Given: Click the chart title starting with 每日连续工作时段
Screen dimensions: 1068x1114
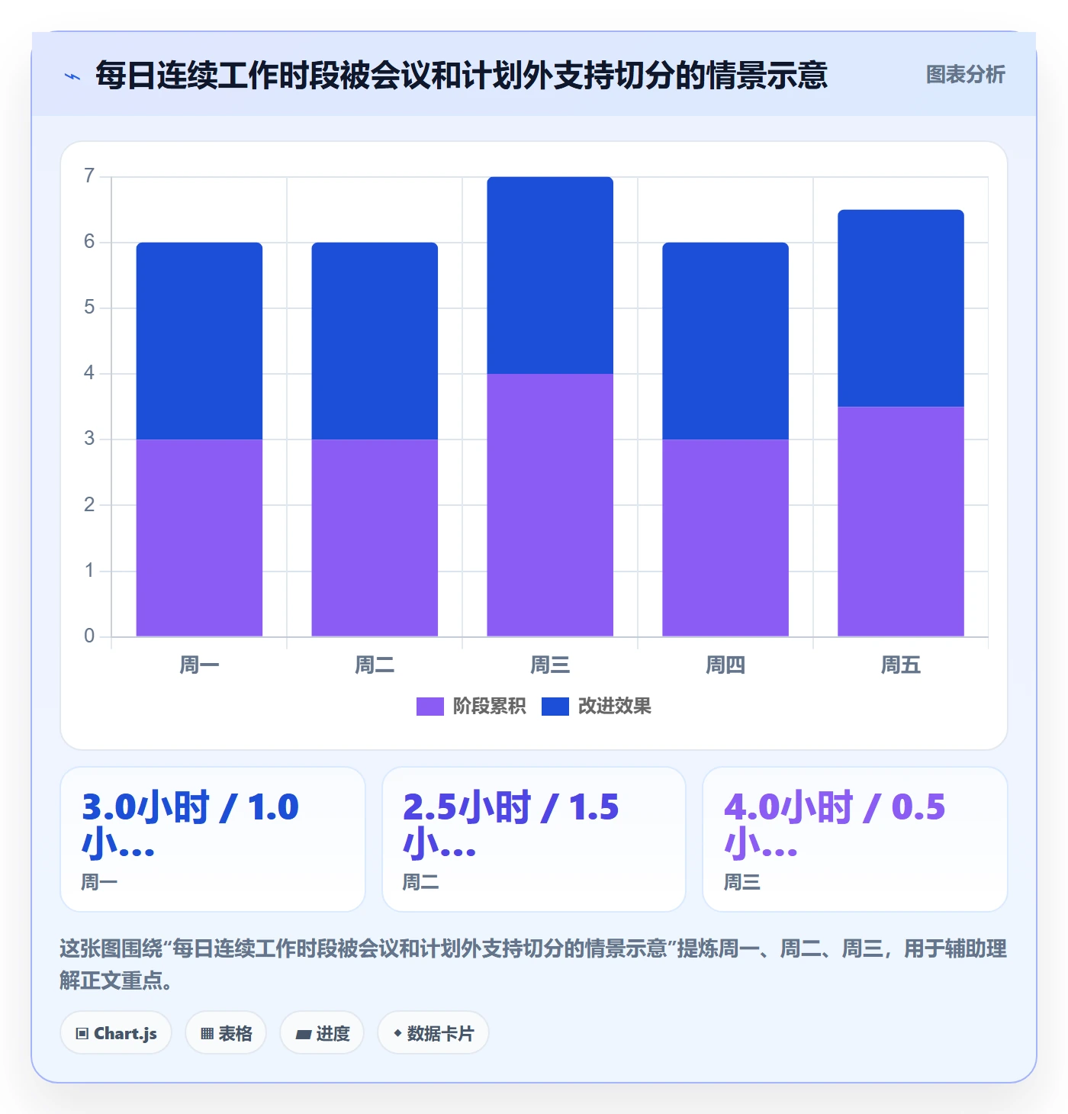Looking at the screenshot, I should tap(462, 76).
